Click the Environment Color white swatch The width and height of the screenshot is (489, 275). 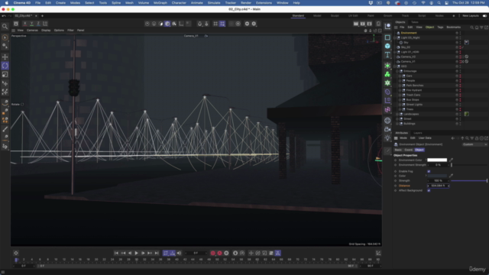tap(437, 160)
